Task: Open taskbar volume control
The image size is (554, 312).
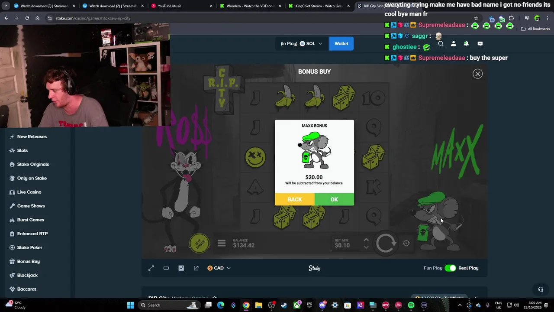Action: click(x=516, y=305)
